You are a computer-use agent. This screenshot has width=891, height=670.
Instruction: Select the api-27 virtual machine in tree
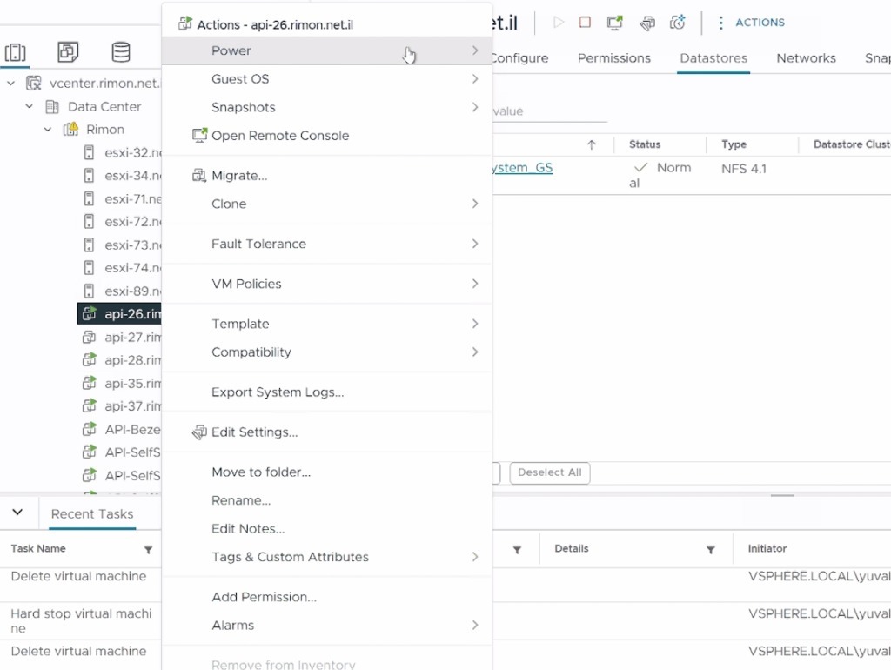tap(132, 337)
